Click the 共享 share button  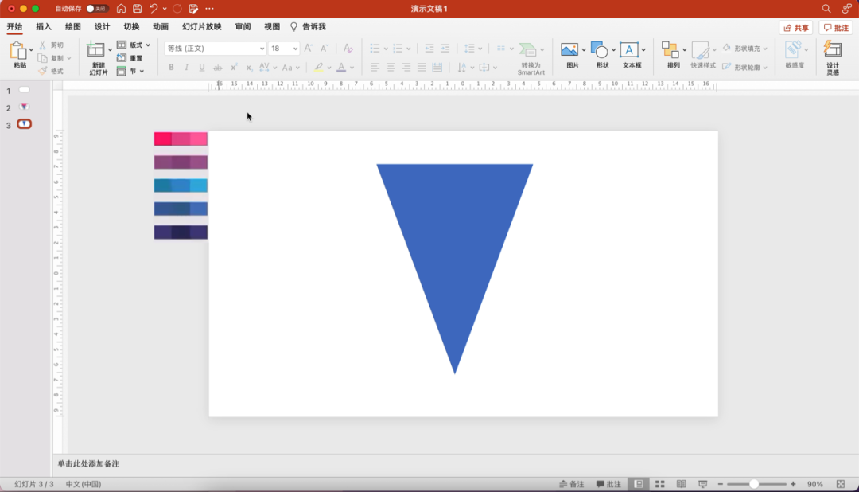tap(796, 28)
